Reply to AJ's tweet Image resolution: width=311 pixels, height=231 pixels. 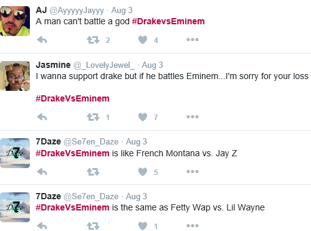click(x=42, y=40)
